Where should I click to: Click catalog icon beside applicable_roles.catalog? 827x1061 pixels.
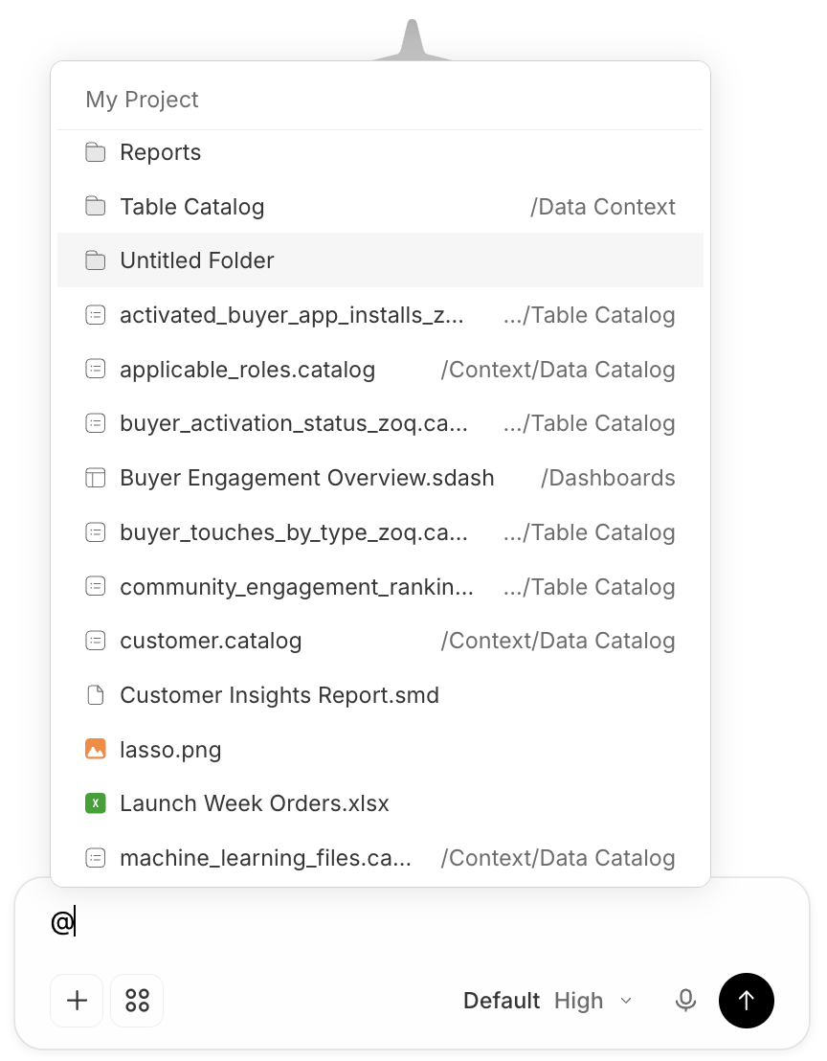96,370
